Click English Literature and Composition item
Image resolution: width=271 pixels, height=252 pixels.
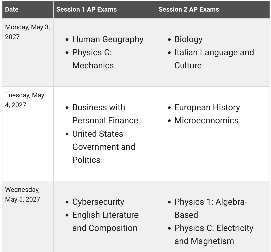click(105, 222)
